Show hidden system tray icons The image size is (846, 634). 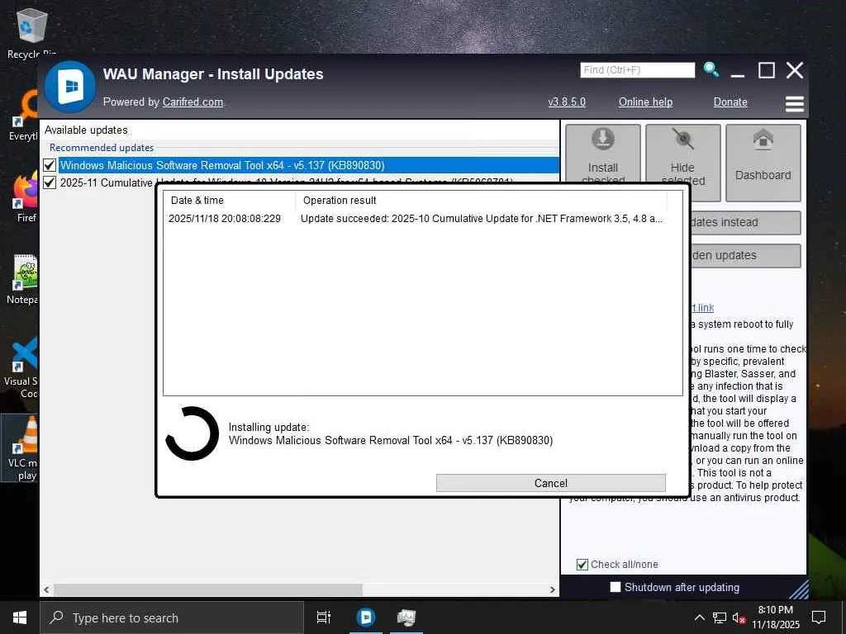[x=699, y=617]
